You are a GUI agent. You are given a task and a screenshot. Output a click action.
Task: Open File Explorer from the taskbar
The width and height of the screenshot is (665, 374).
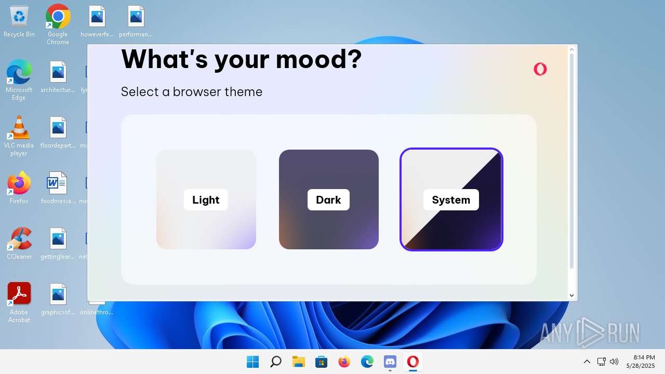(298, 362)
